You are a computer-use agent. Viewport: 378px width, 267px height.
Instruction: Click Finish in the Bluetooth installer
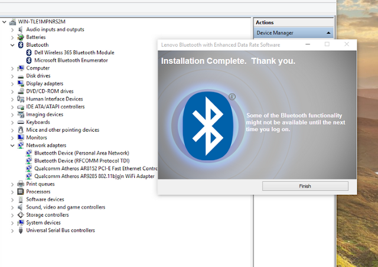pyautogui.click(x=305, y=186)
